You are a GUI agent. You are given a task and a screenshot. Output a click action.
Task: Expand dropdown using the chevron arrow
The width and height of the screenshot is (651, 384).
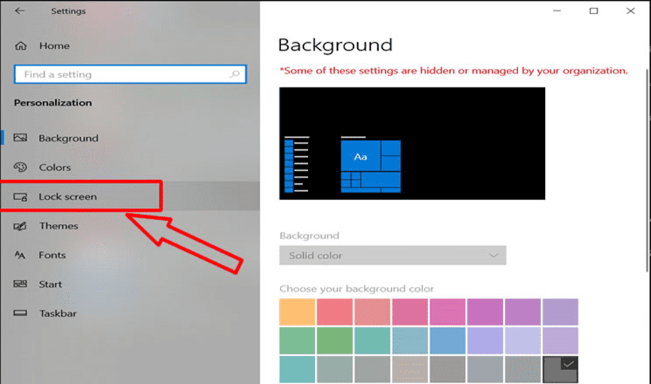click(x=493, y=255)
